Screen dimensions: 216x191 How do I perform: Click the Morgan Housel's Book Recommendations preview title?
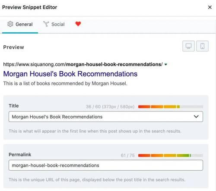(x=70, y=74)
